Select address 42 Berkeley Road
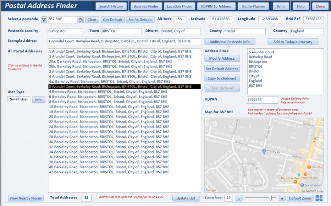Screen dimensions: 331x206 click(124, 172)
